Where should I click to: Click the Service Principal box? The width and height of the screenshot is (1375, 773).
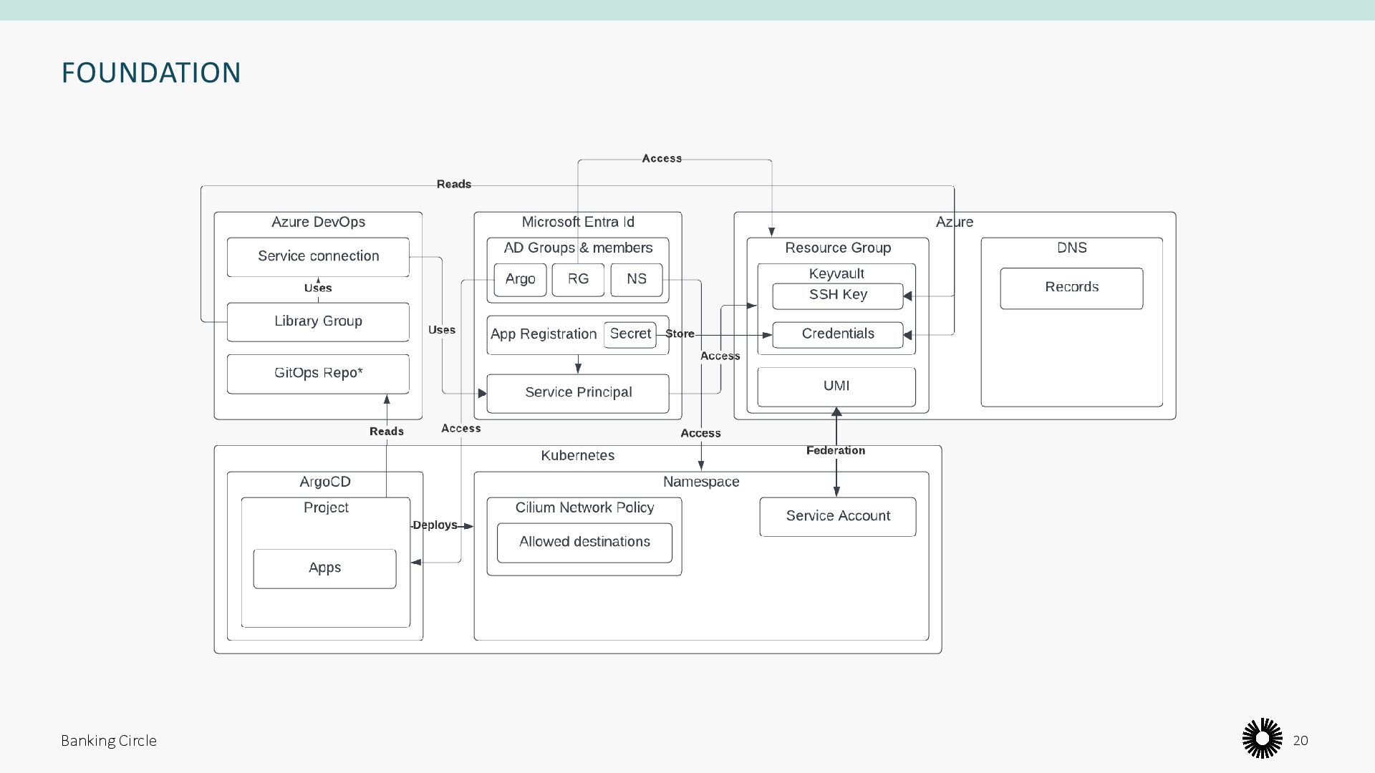(x=578, y=392)
